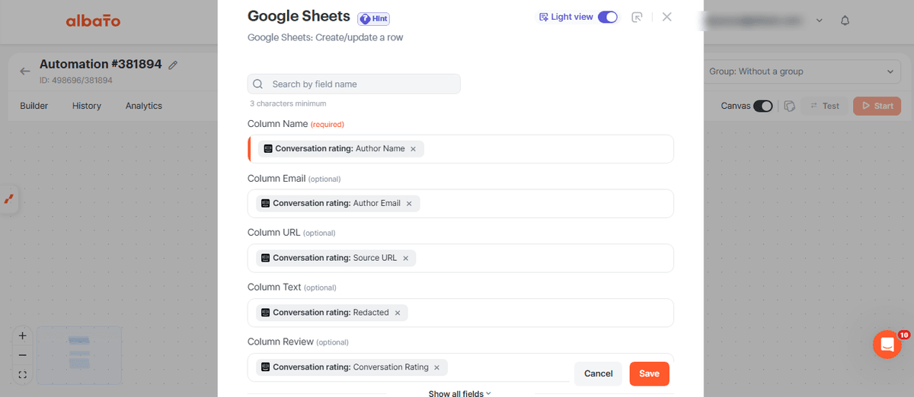This screenshot has width=914, height=397.
Task: Select the Conversation rating: Source URL chip
Action: (336, 259)
